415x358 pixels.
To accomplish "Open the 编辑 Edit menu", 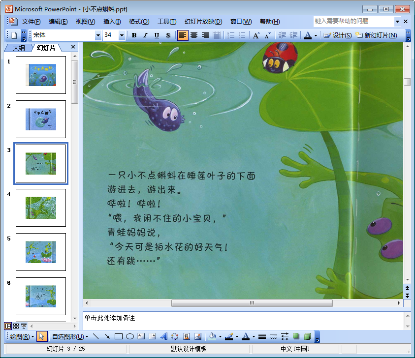I will [x=58, y=22].
